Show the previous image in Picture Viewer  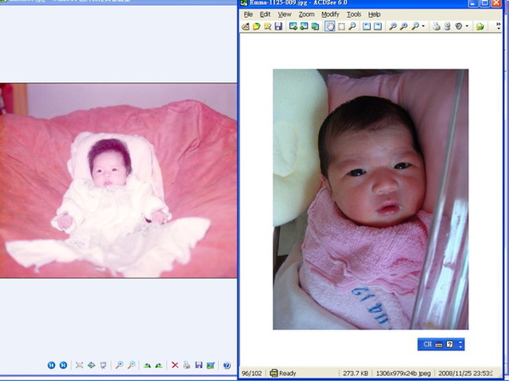tap(51, 365)
